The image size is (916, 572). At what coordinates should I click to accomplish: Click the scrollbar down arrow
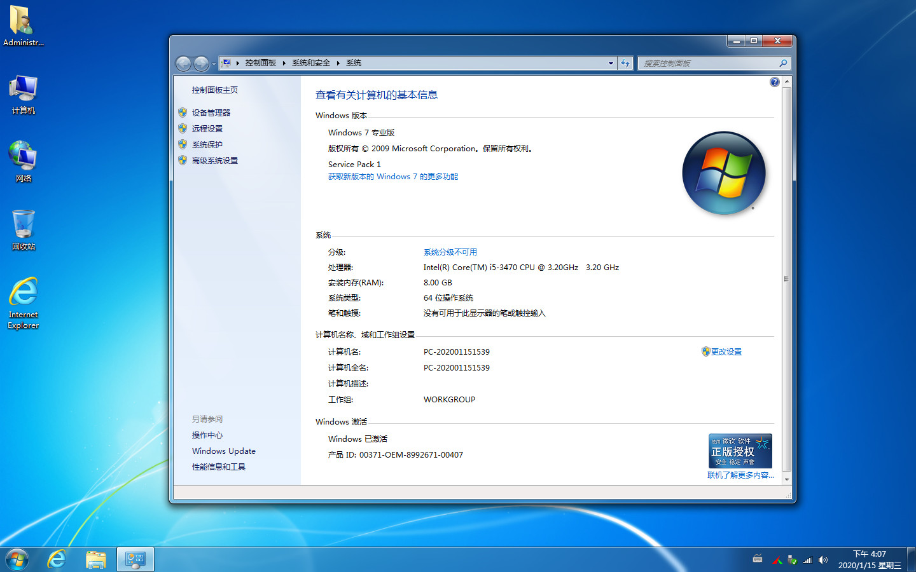pos(787,479)
